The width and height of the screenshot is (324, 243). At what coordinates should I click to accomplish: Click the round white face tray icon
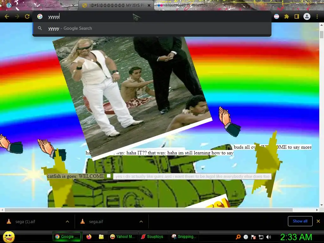tap(246, 237)
